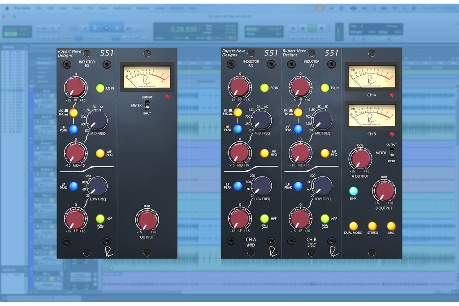This screenshot has height=306, width=459.
Task: Select M/S mode
Action: (391, 226)
